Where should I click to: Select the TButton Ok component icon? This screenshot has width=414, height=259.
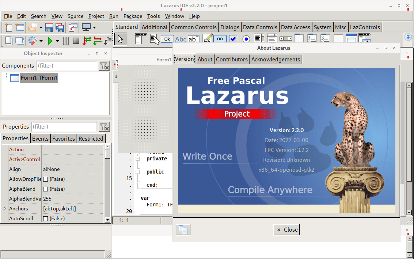167,39
